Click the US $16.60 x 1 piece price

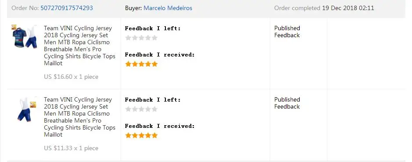pos(71,77)
